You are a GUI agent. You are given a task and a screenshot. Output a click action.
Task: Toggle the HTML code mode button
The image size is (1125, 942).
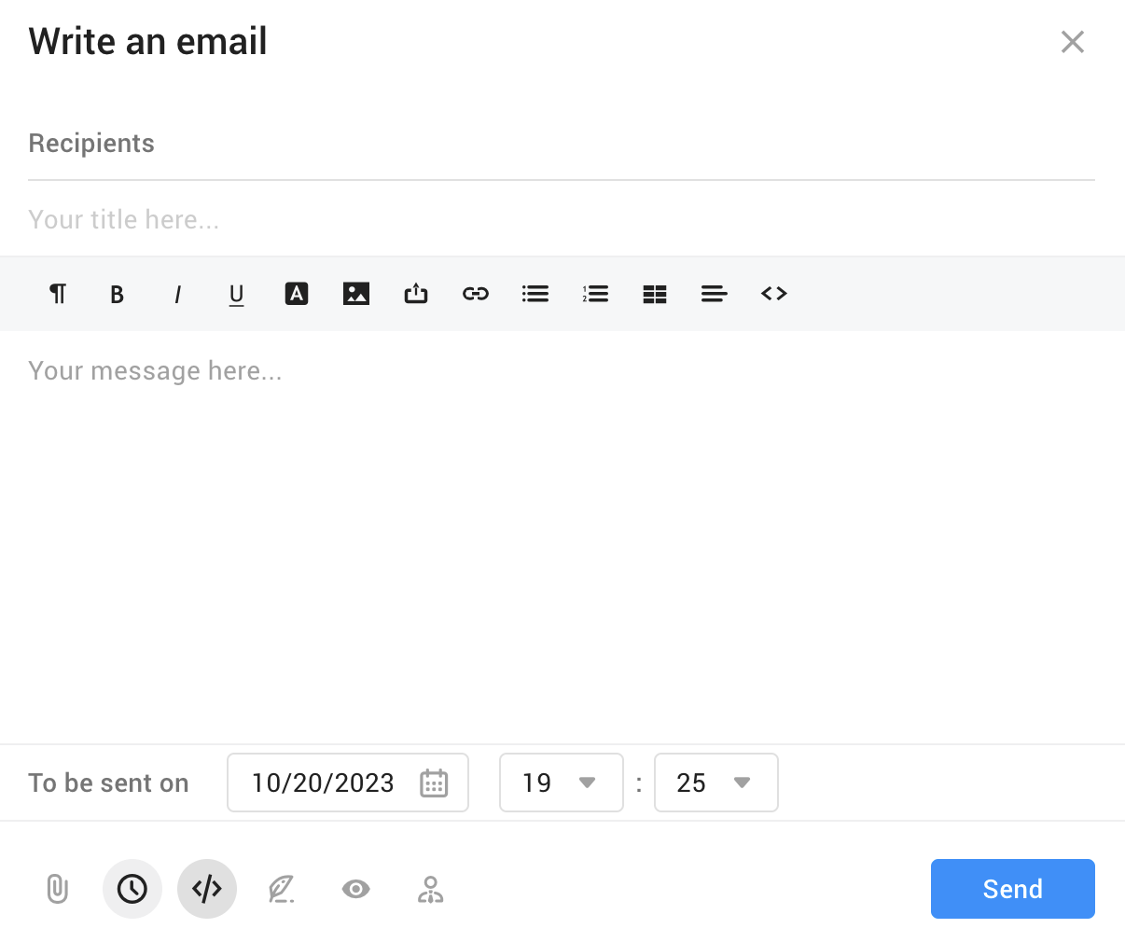207,889
